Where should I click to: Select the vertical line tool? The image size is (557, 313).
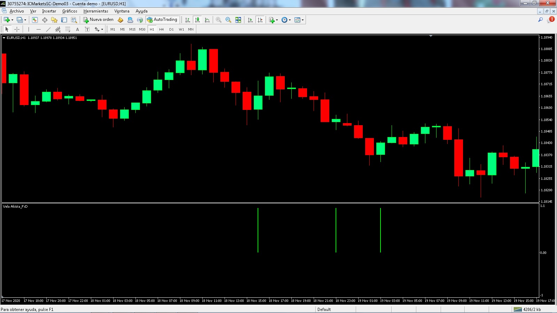(x=29, y=29)
